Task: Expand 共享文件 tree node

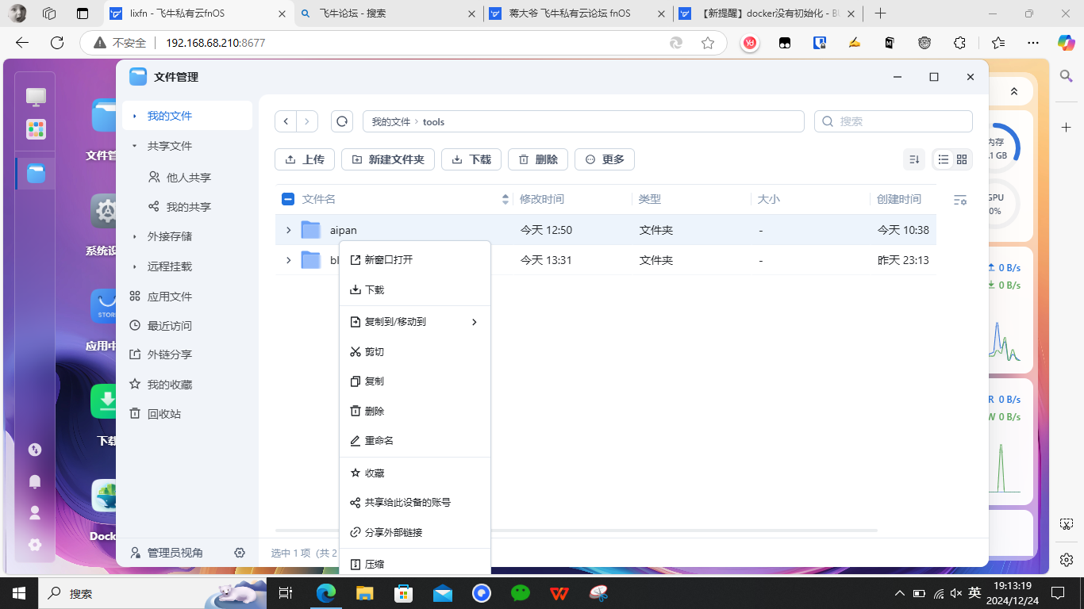Action: coord(135,146)
